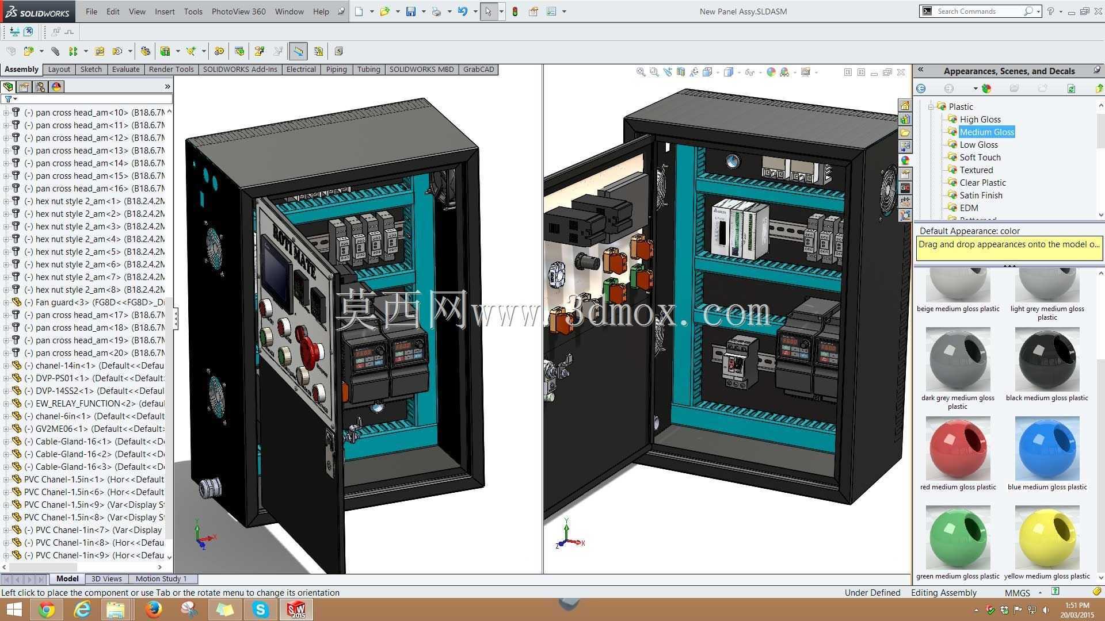Select the Soft Touch plastic folder

(980, 158)
